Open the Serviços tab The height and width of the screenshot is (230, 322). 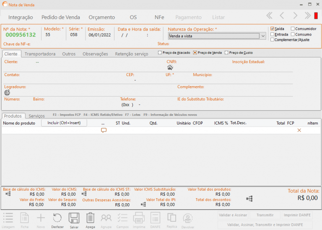click(x=36, y=116)
